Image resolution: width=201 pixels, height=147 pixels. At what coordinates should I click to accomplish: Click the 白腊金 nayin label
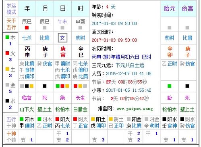point(80,109)
